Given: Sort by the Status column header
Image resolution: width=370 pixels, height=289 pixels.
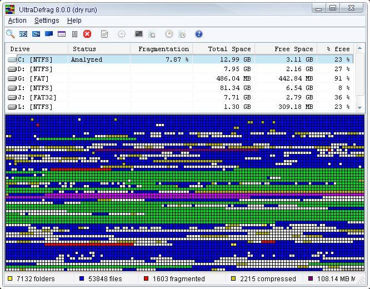Looking at the screenshot, I should (x=99, y=49).
